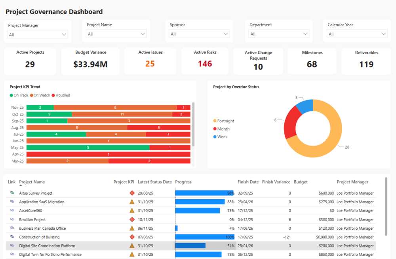This screenshot has width=396, height=259.
Task: Open link icon for Digital Site Coordination Platform
Action: tap(12, 246)
